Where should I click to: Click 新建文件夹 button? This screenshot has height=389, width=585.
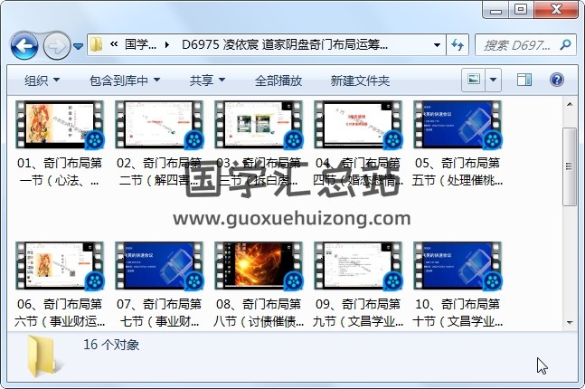tap(360, 81)
